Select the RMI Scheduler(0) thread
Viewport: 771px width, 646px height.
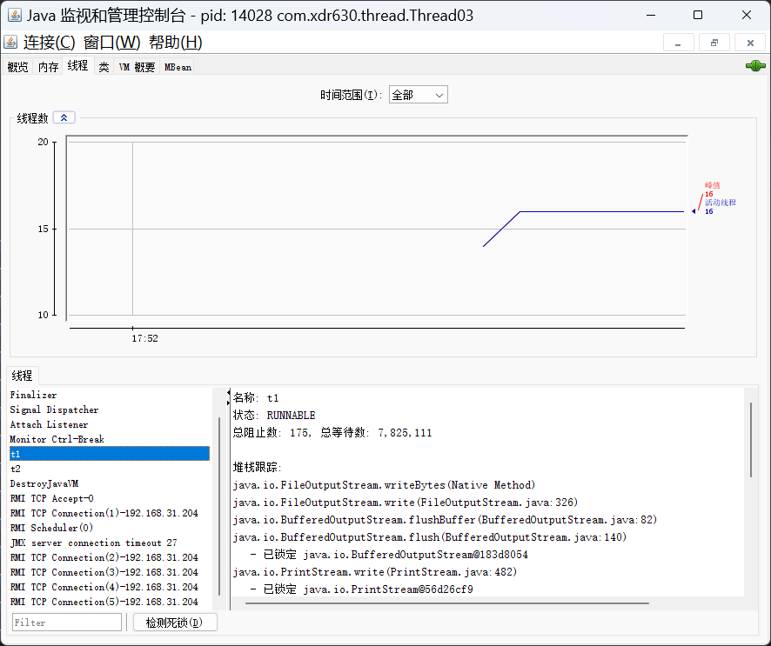click(110, 528)
